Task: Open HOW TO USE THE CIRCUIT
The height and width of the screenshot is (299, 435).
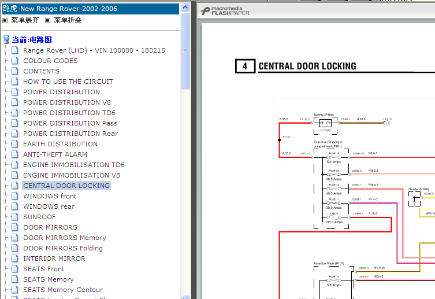Action: tap(68, 82)
